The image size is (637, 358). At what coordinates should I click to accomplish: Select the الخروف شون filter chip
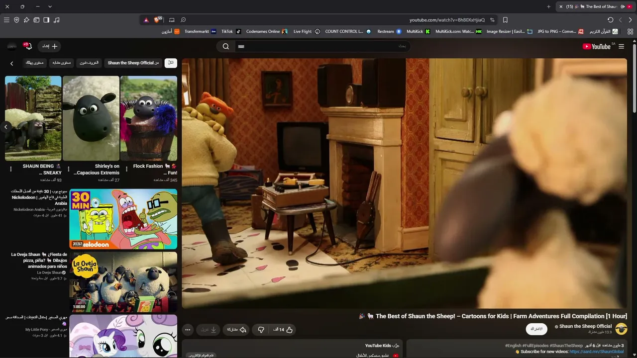tap(90, 63)
